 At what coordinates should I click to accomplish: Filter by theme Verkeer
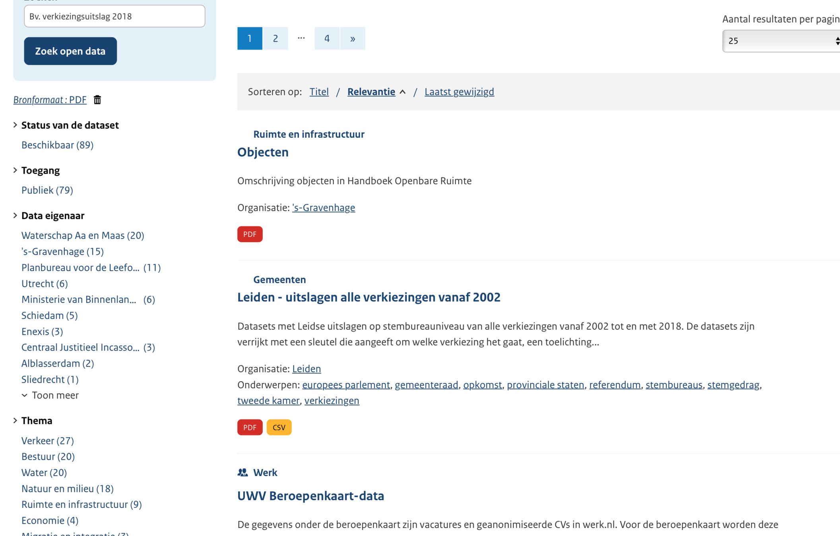pos(47,441)
